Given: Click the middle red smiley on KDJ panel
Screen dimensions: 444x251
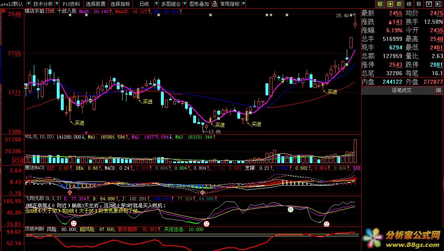Looking at the screenshot, I should [206, 224].
